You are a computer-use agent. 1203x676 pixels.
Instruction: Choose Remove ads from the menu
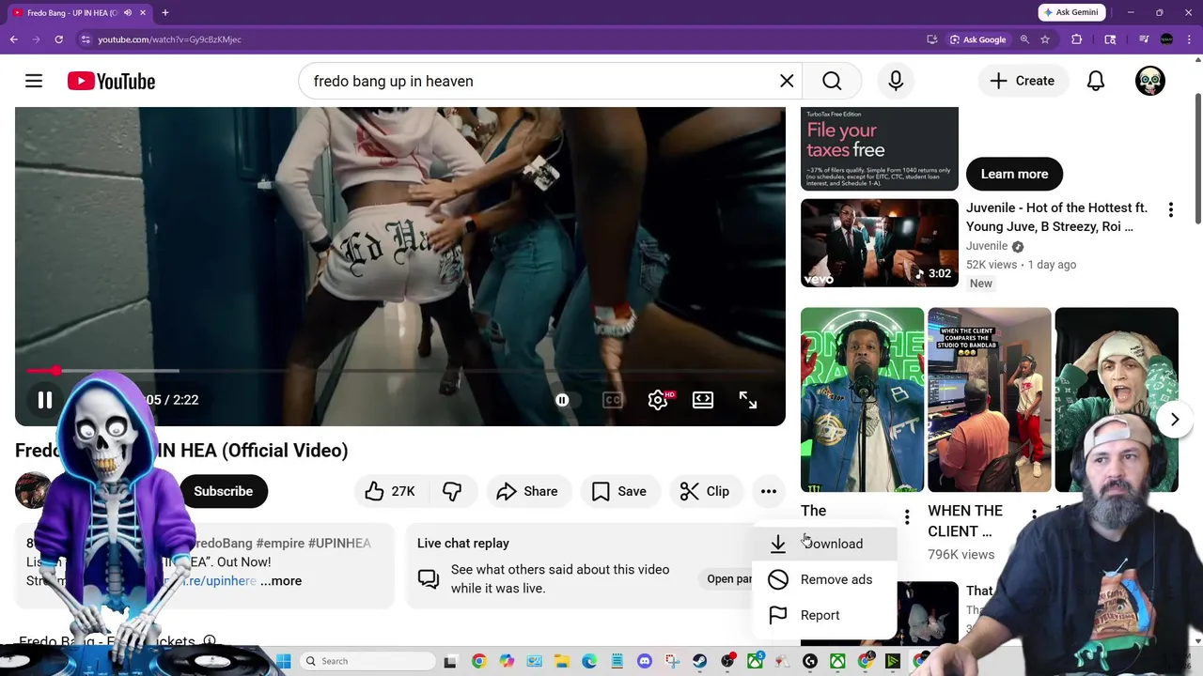click(x=824, y=579)
